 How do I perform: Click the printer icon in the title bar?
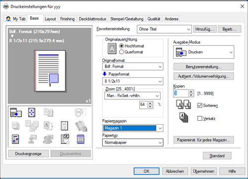(x=6, y=6)
